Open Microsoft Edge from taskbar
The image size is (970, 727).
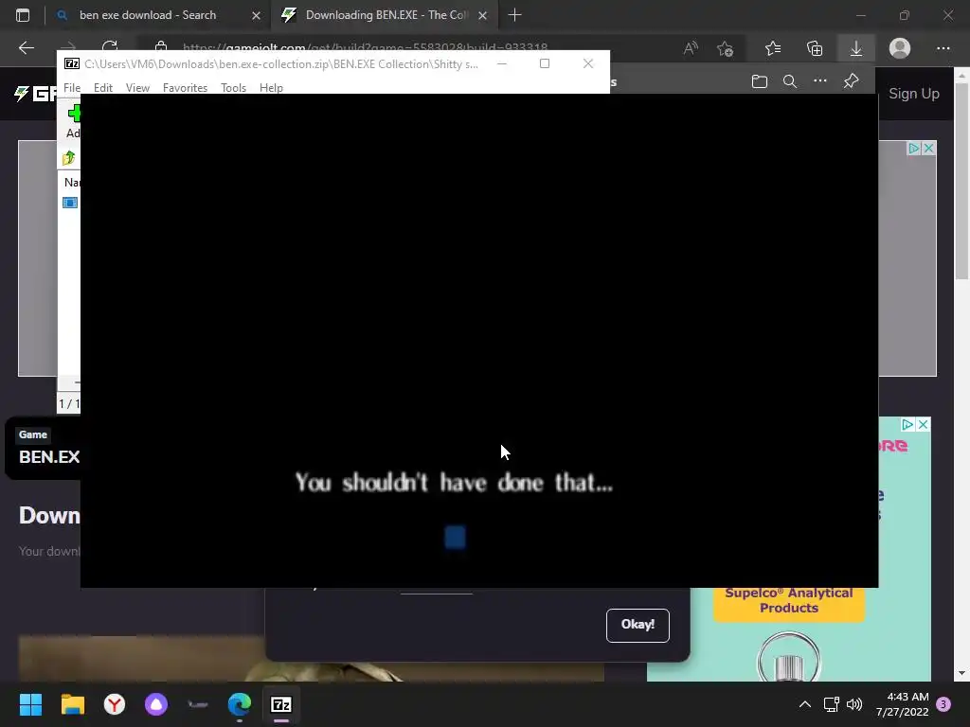click(240, 704)
